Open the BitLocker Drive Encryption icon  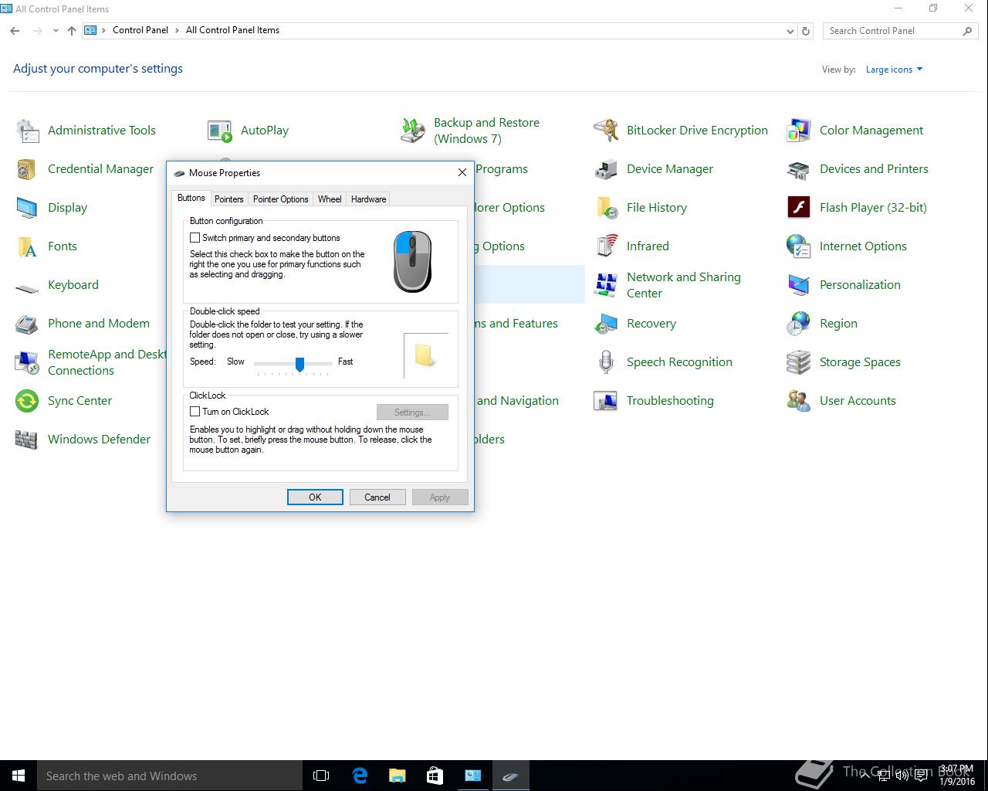click(606, 131)
